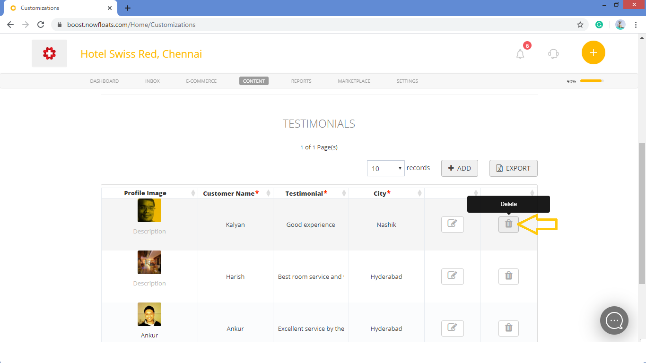
Task: Open the notifications bell
Action: pyautogui.click(x=520, y=54)
